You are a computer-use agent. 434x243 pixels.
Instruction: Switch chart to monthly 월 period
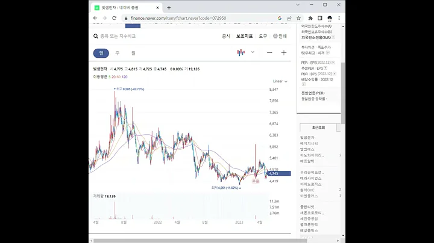[x=133, y=53]
